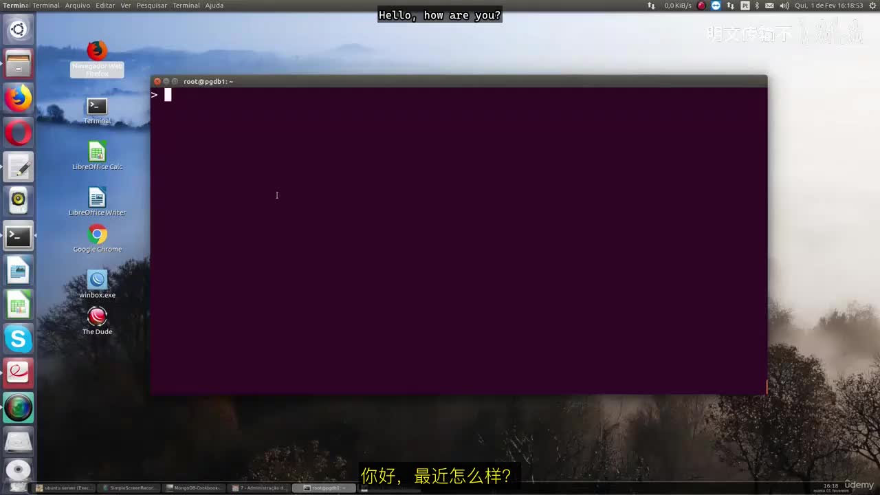Close the root@pgdb1 terminal window
This screenshot has height=495, width=880.
pos(157,81)
